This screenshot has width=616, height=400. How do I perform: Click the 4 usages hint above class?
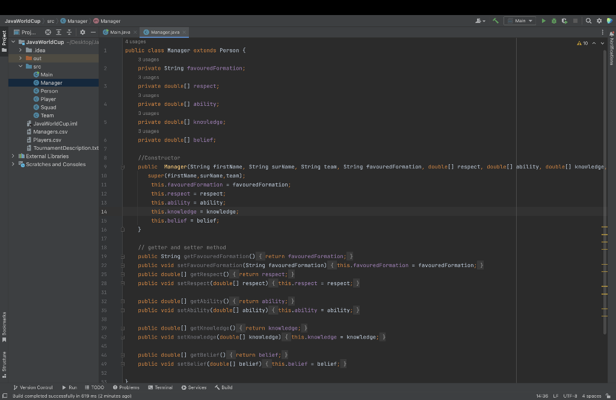point(135,42)
